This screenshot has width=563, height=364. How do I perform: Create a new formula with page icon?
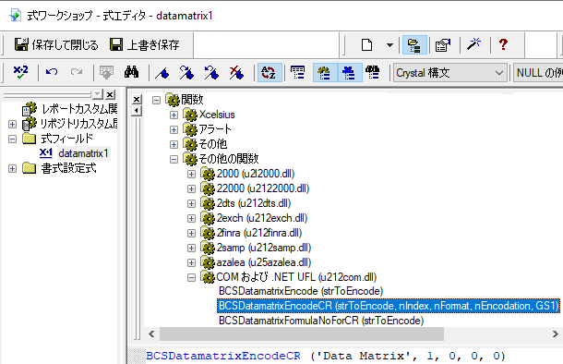tap(366, 45)
